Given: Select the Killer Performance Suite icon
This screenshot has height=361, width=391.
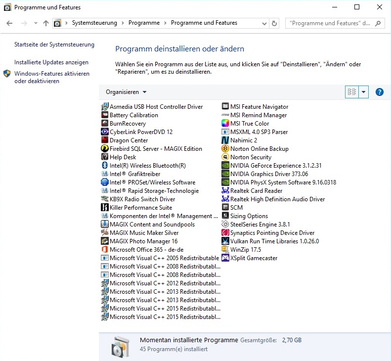Looking at the screenshot, I should [105, 207].
